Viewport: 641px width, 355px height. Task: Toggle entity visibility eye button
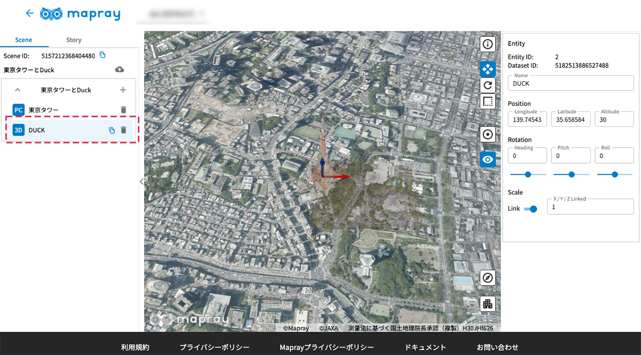click(x=487, y=159)
